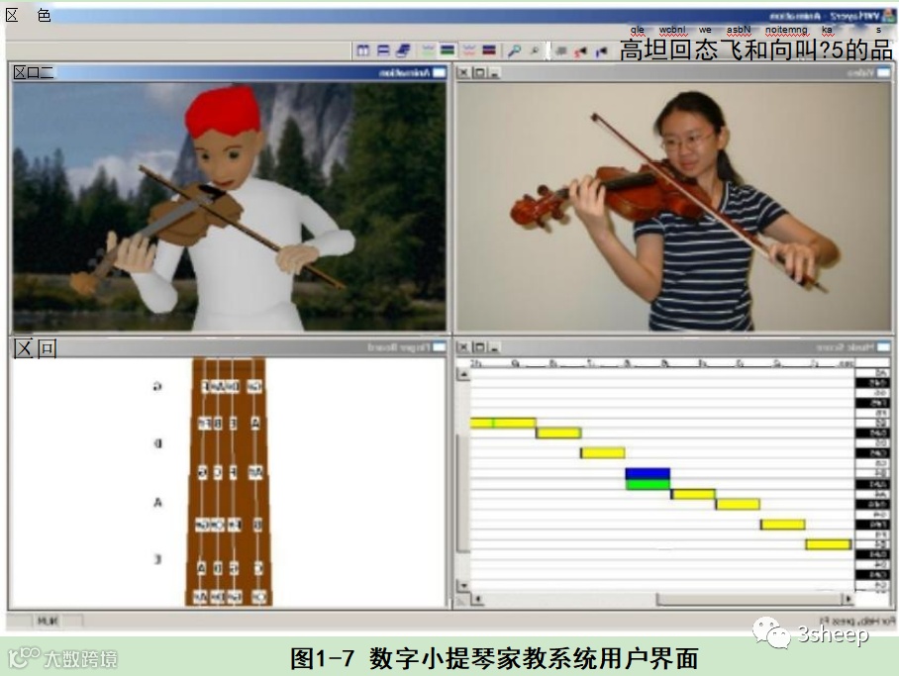Open the mirrored 'we' View menu
899x676 pixels.
click(x=705, y=30)
